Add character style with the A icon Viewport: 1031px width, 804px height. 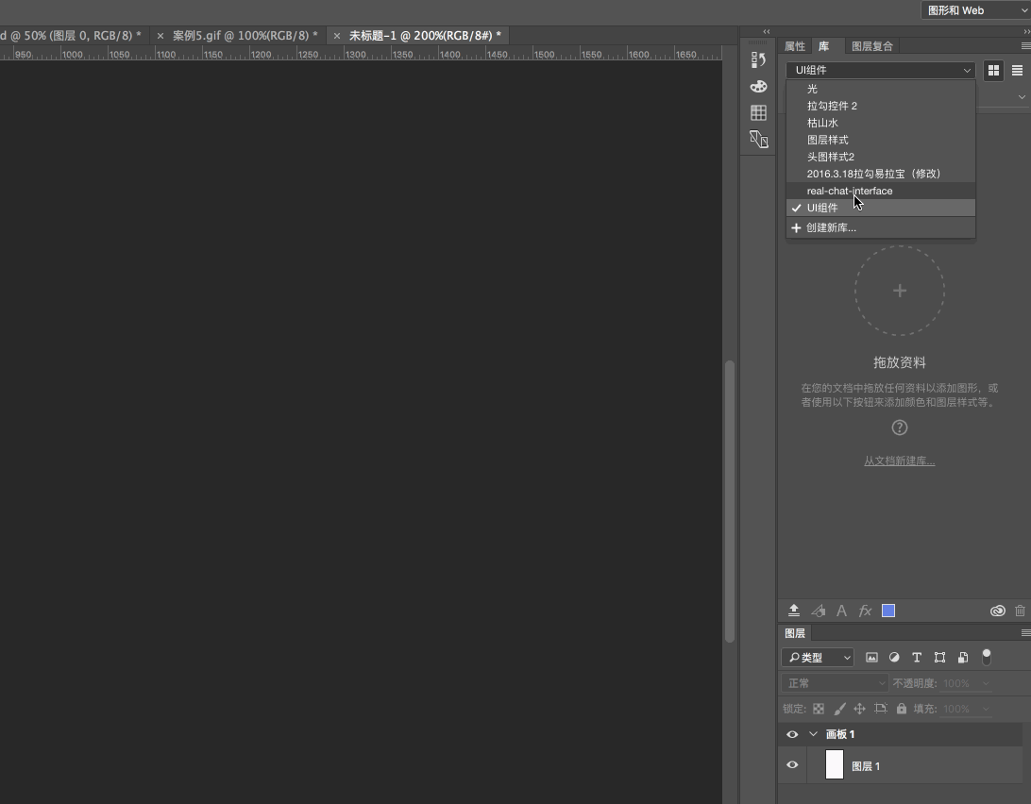[841, 611]
